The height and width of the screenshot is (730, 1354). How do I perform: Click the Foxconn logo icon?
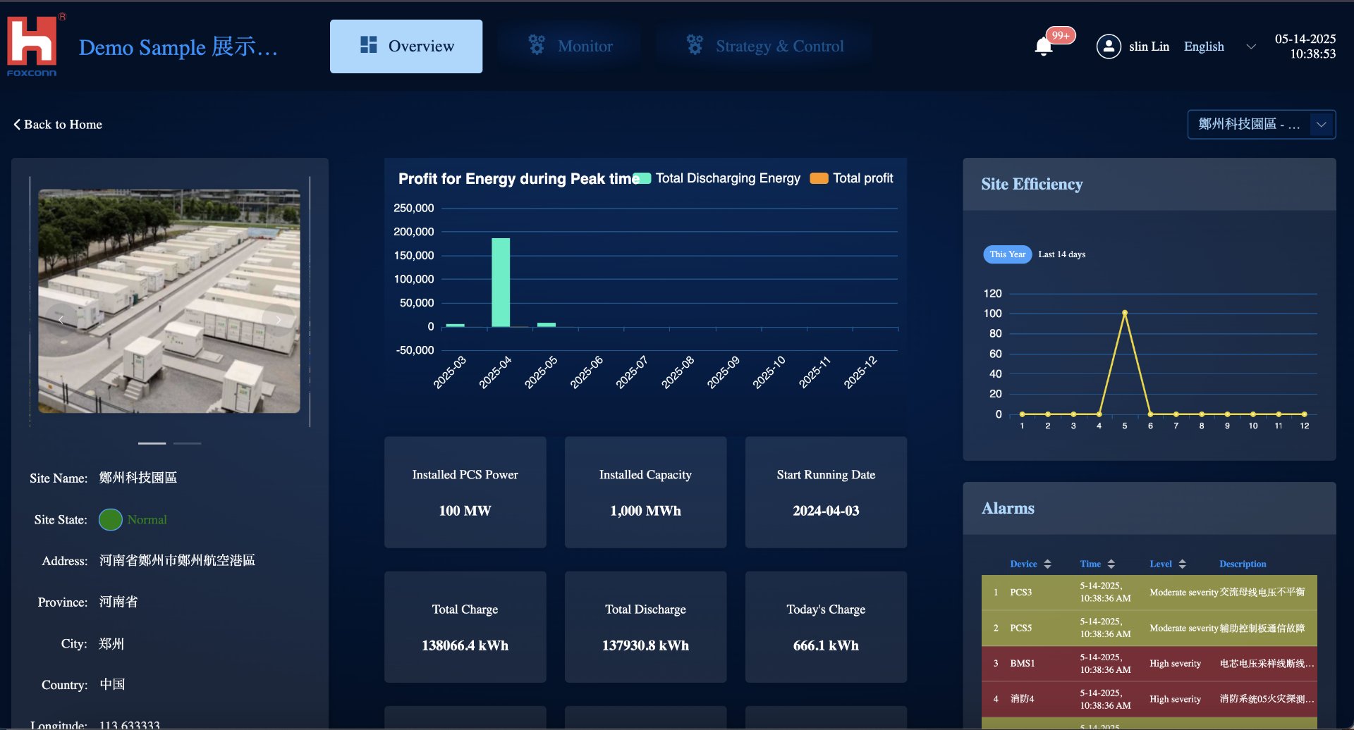coord(32,44)
